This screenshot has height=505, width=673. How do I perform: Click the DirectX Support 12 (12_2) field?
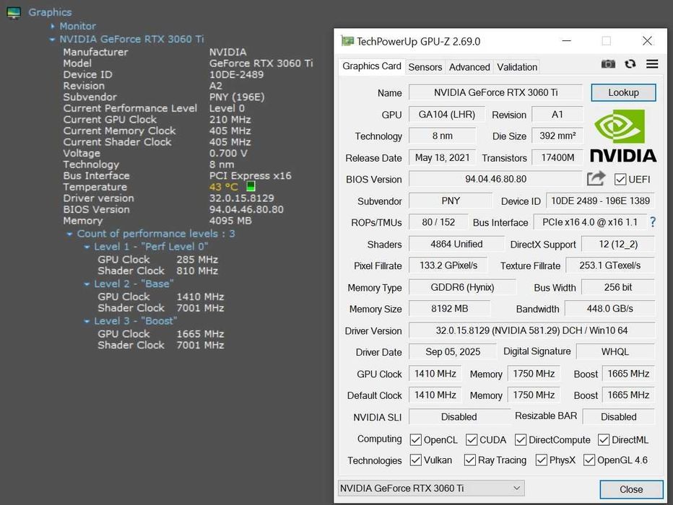(x=618, y=244)
